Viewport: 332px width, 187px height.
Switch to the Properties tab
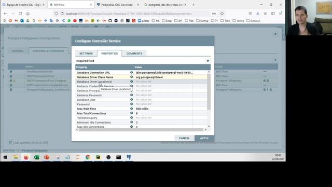coord(109,54)
